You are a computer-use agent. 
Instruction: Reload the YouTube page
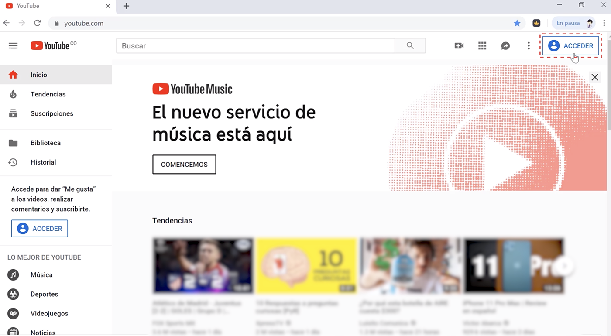[38, 23]
